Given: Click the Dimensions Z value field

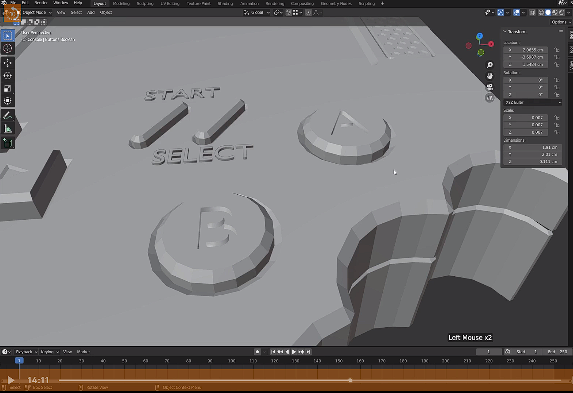Looking at the screenshot, I should click(533, 162).
